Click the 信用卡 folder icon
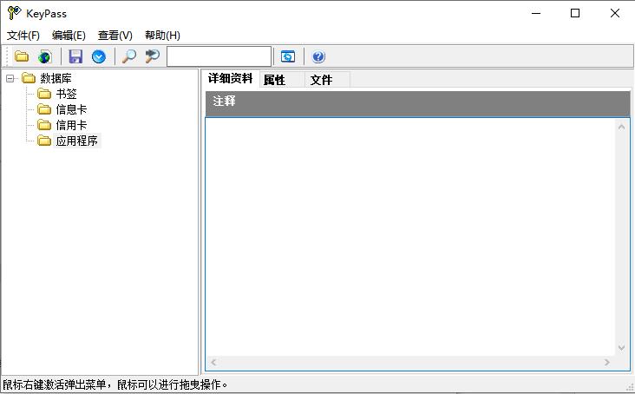Image resolution: width=635 pixels, height=394 pixels. coord(44,125)
